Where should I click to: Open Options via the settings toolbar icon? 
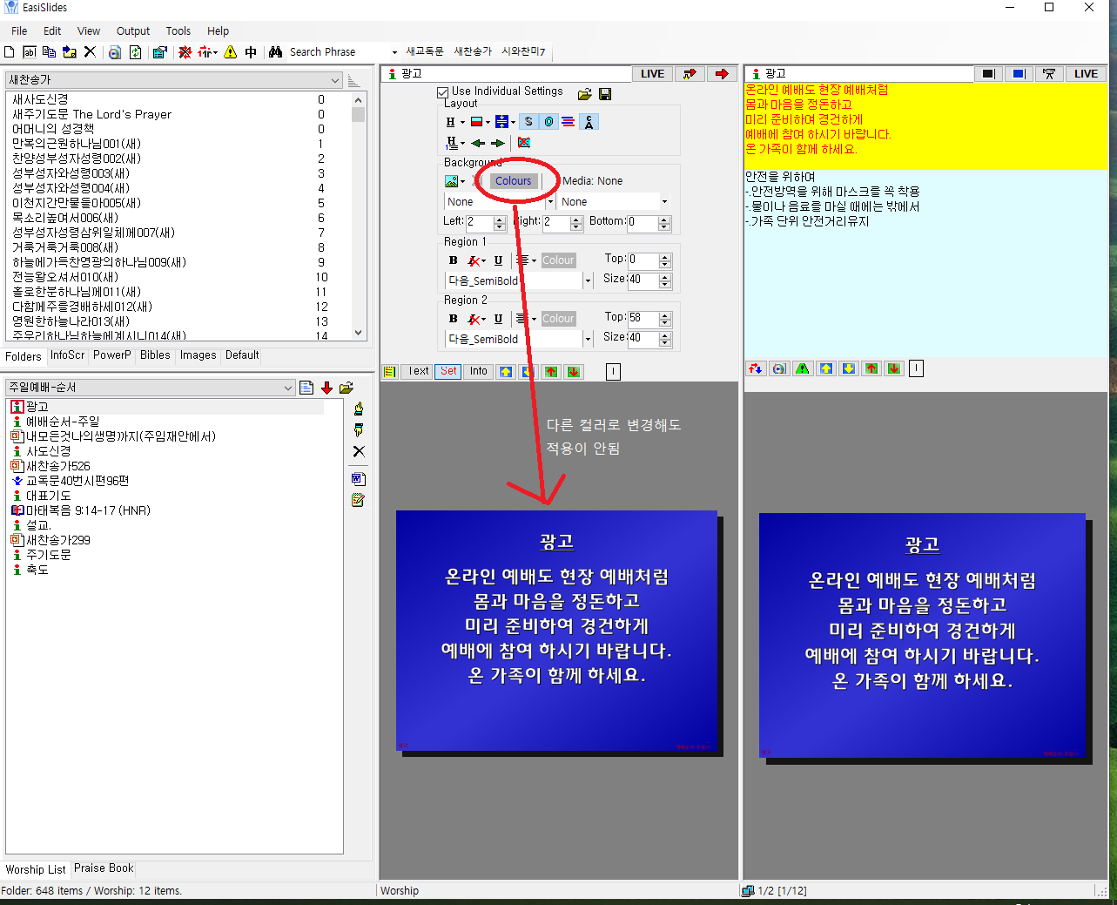point(159,52)
